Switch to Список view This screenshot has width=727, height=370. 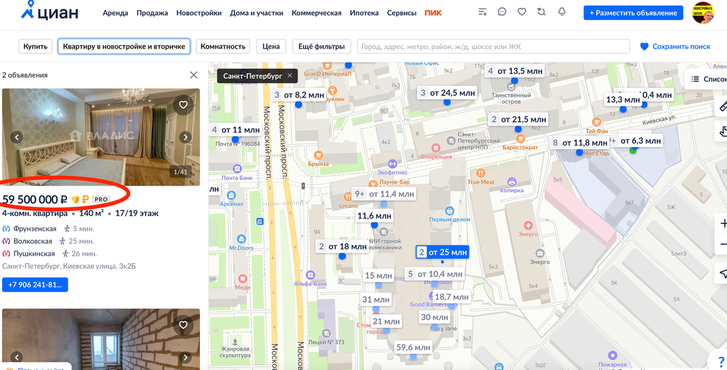tap(707, 79)
